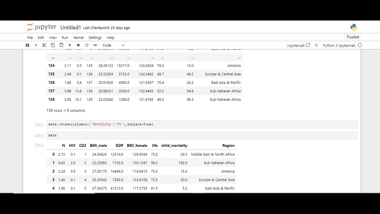380x214 pixels.
Task: Select row index 138 in upper table
Action: [51, 100]
